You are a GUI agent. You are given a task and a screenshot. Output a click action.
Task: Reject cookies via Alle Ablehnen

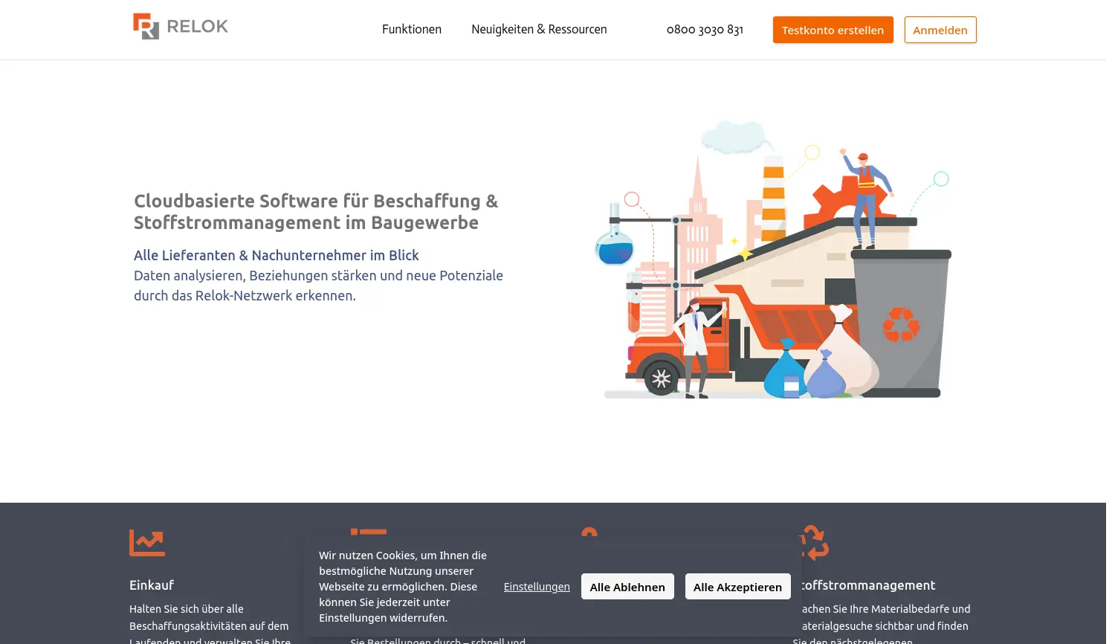coord(627,586)
